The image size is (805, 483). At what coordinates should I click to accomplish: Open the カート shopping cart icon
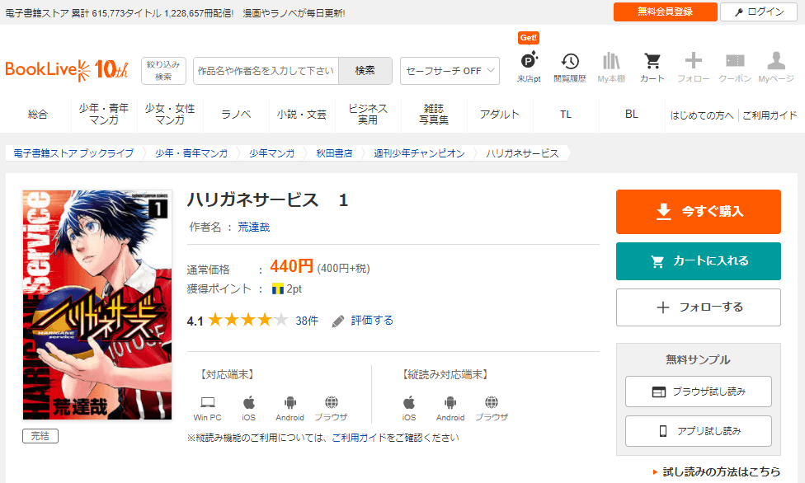(652, 62)
